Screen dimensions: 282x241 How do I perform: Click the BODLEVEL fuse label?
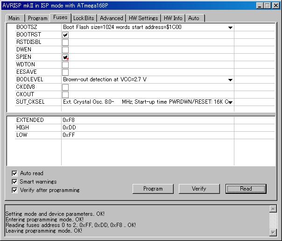point(30,79)
